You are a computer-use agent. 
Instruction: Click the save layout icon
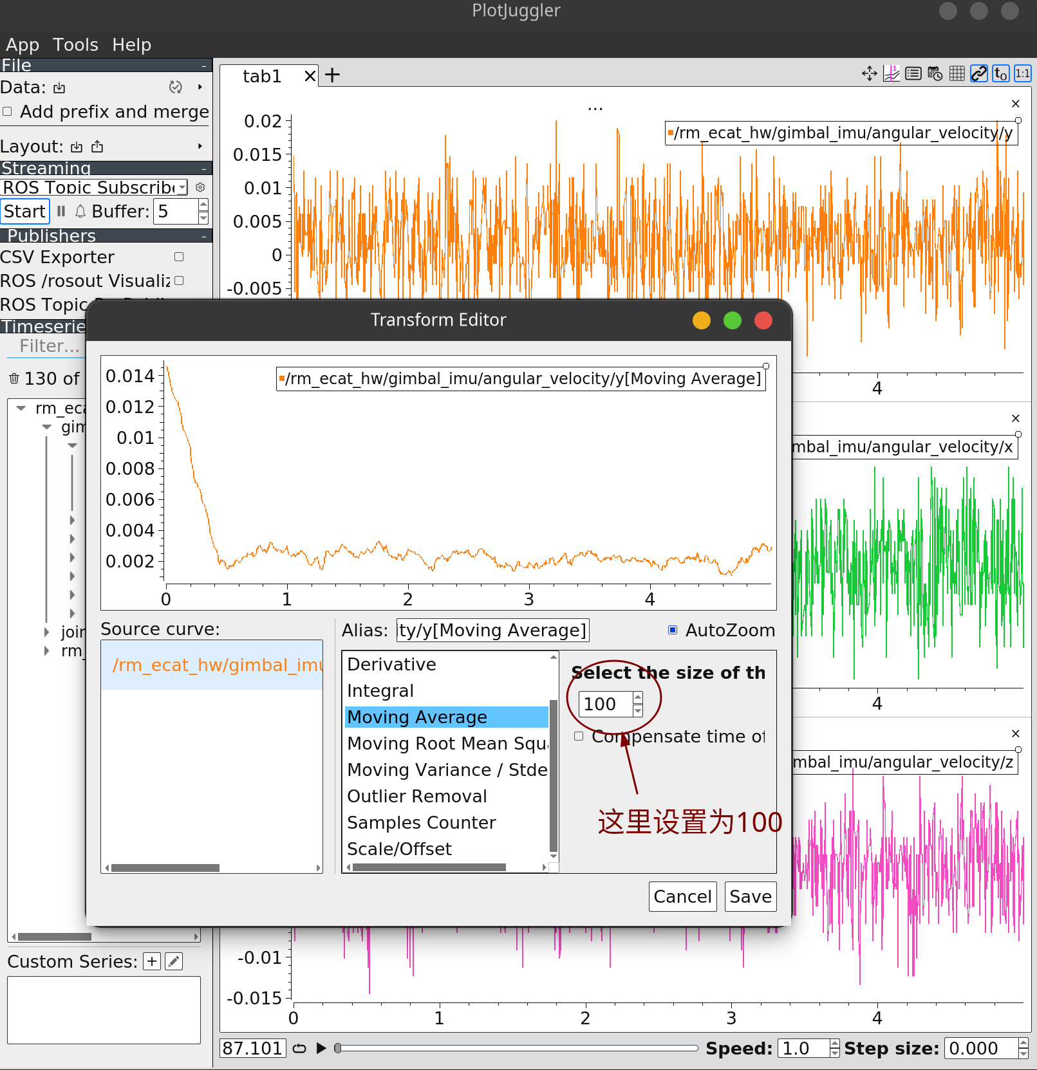click(x=97, y=147)
